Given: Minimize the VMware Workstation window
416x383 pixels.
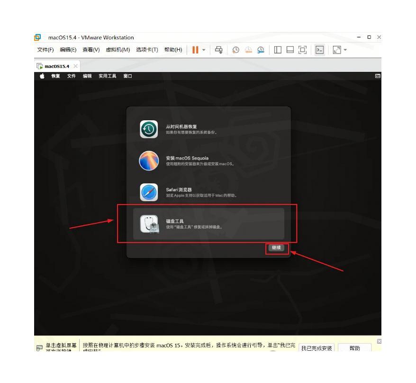Looking at the screenshot, I should tap(359, 37).
